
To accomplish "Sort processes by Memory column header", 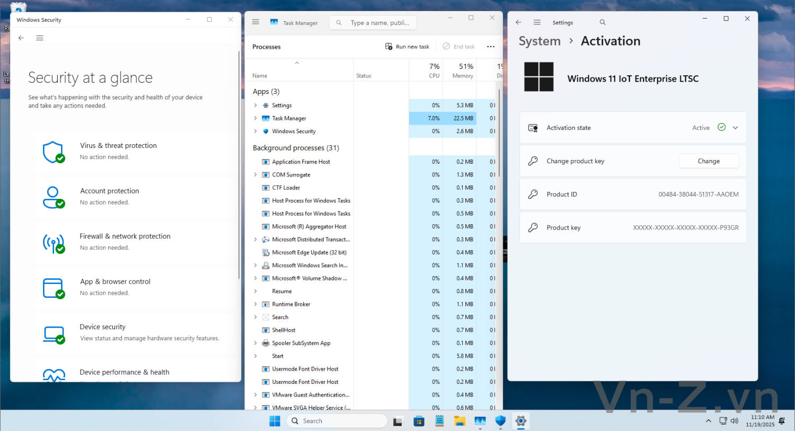I will [x=462, y=71].
